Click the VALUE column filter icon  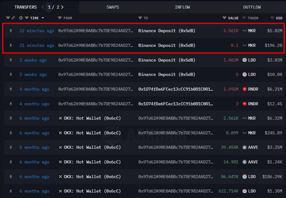tap(224, 18)
